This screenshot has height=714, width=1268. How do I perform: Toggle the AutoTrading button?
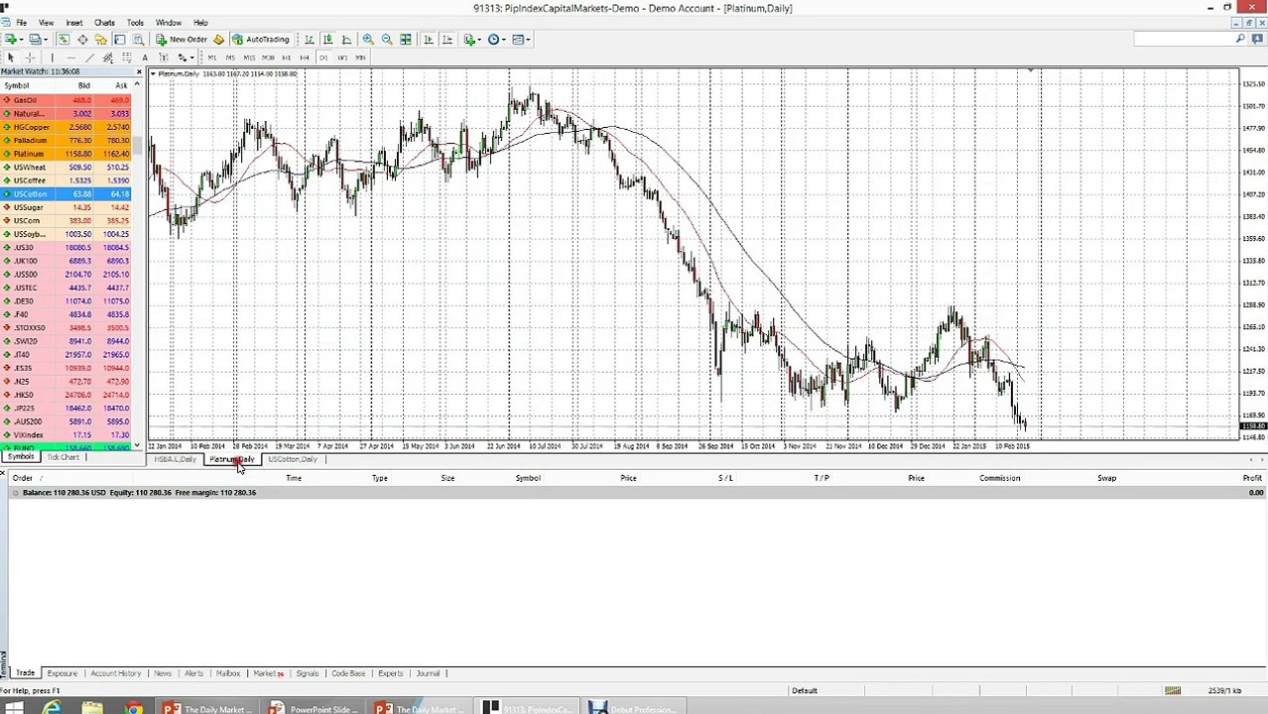[x=260, y=40]
